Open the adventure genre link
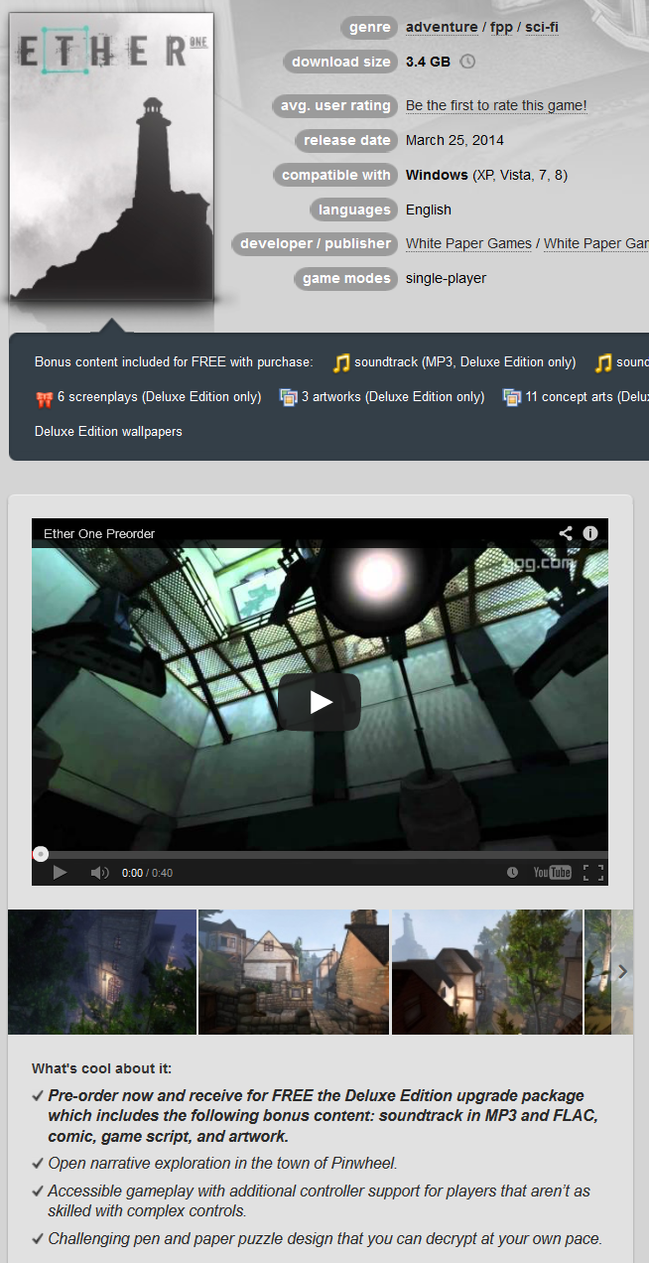Image resolution: width=649 pixels, height=1263 pixels. pos(442,27)
